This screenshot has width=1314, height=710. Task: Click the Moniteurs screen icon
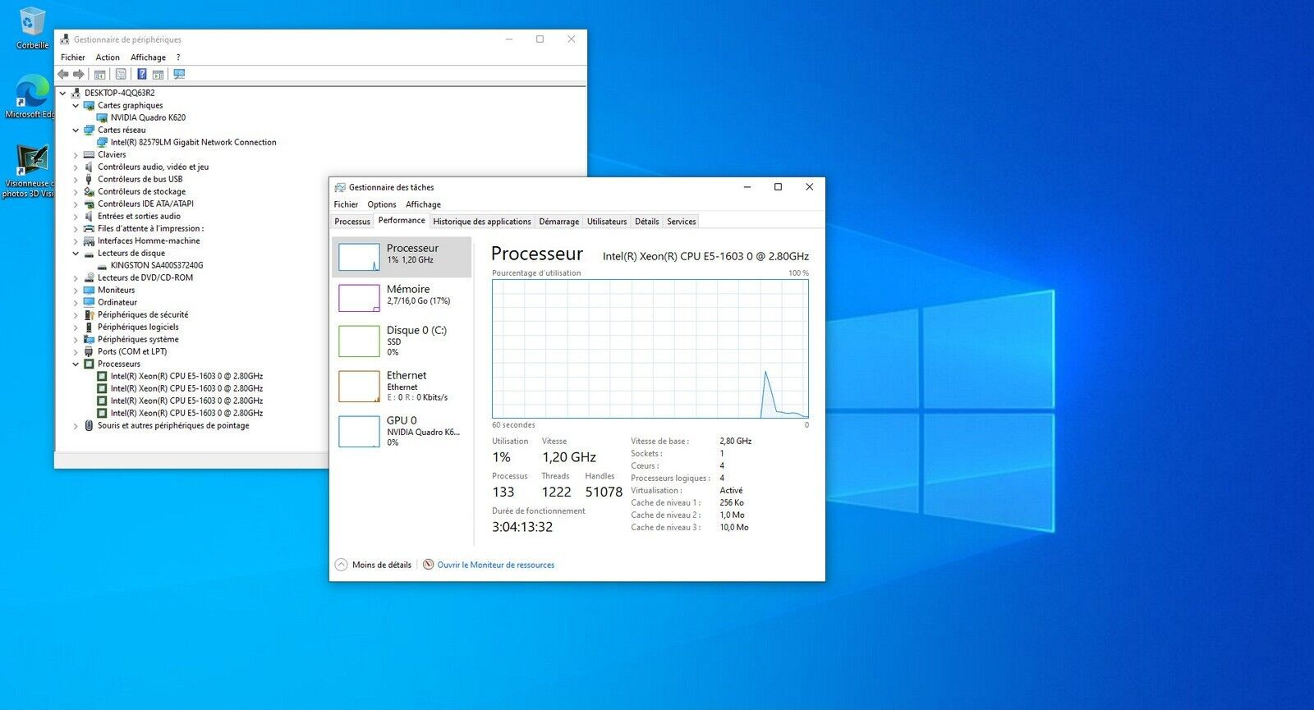89,290
